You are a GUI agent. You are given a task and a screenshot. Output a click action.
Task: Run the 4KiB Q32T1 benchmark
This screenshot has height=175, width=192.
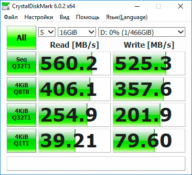(21, 115)
